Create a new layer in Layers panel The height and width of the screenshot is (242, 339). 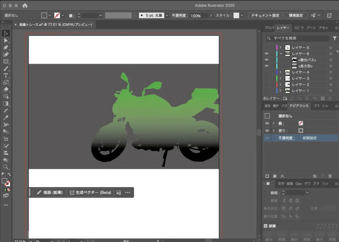323,98
